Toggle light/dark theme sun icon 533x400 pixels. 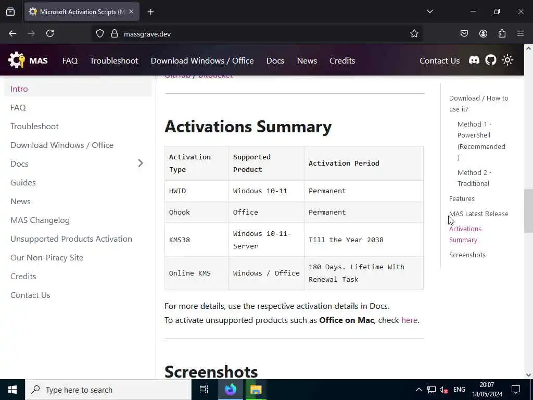pyautogui.click(x=507, y=60)
